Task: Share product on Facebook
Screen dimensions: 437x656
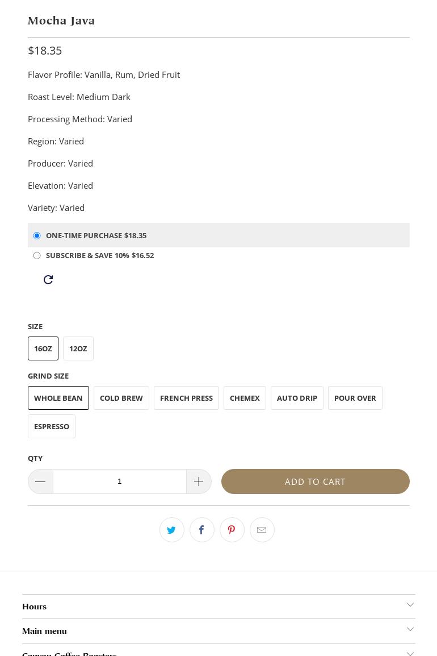Action: click(x=201, y=530)
